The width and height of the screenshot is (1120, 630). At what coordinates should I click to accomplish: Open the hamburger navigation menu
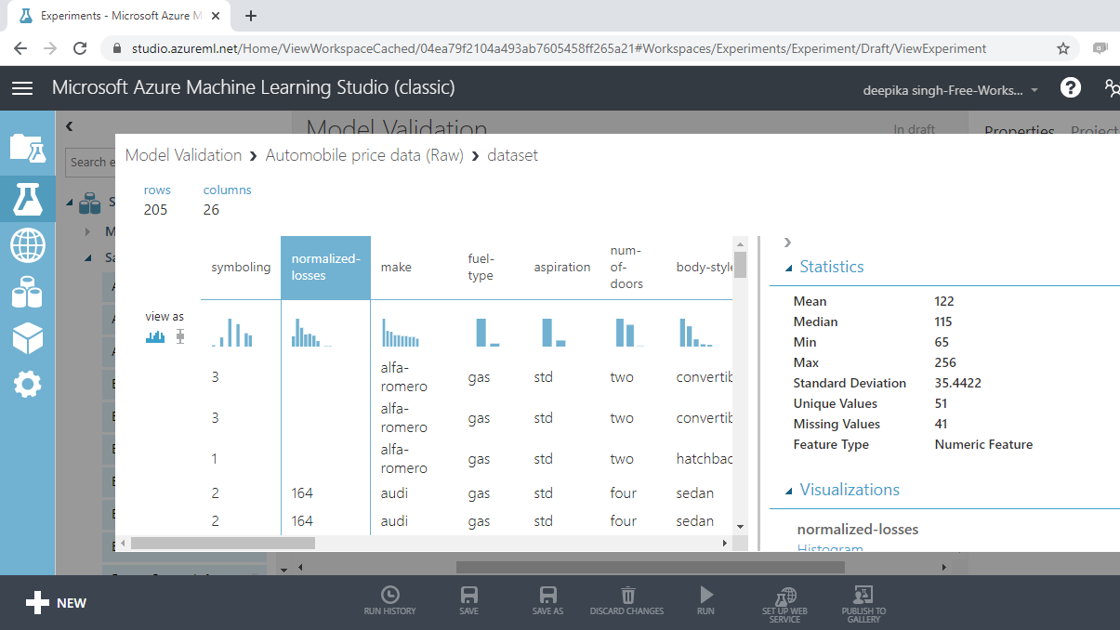click(x=22, y=87)
